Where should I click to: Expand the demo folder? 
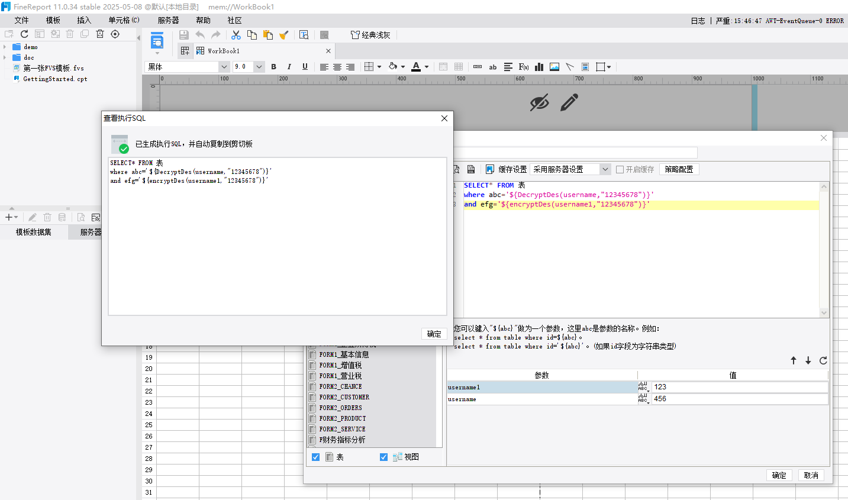pyautogui.click(x=5, y=47)
